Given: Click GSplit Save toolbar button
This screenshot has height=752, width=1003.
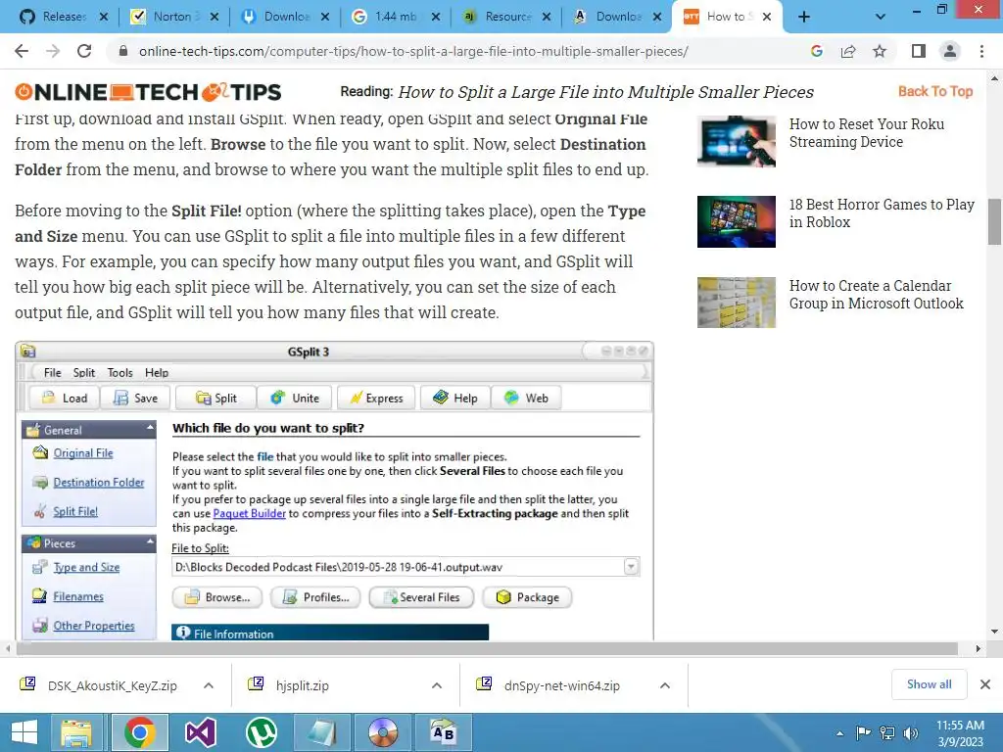Looking at the screenshot, I should point(135,398).
